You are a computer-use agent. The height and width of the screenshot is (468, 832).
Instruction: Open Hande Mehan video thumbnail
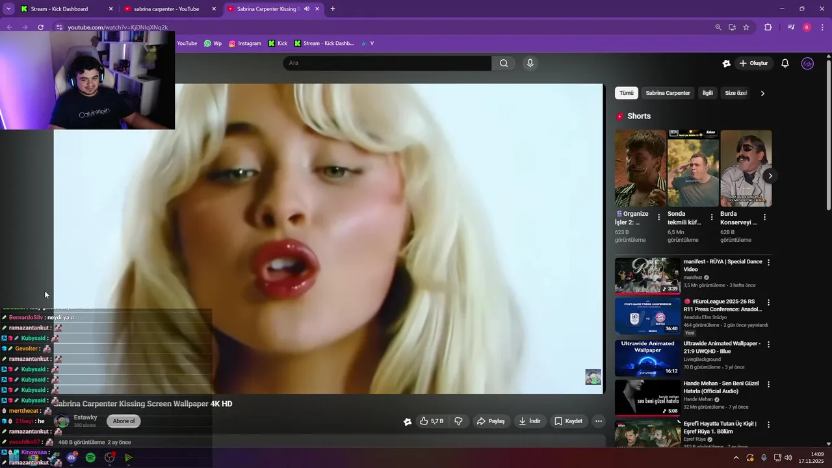[647, 398]
